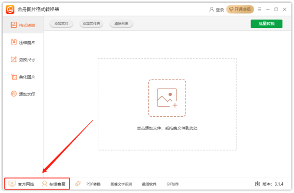Screen dimensions: 294x193
Task: Click the 添加水印 stamp icon
Action: point(14,94)
